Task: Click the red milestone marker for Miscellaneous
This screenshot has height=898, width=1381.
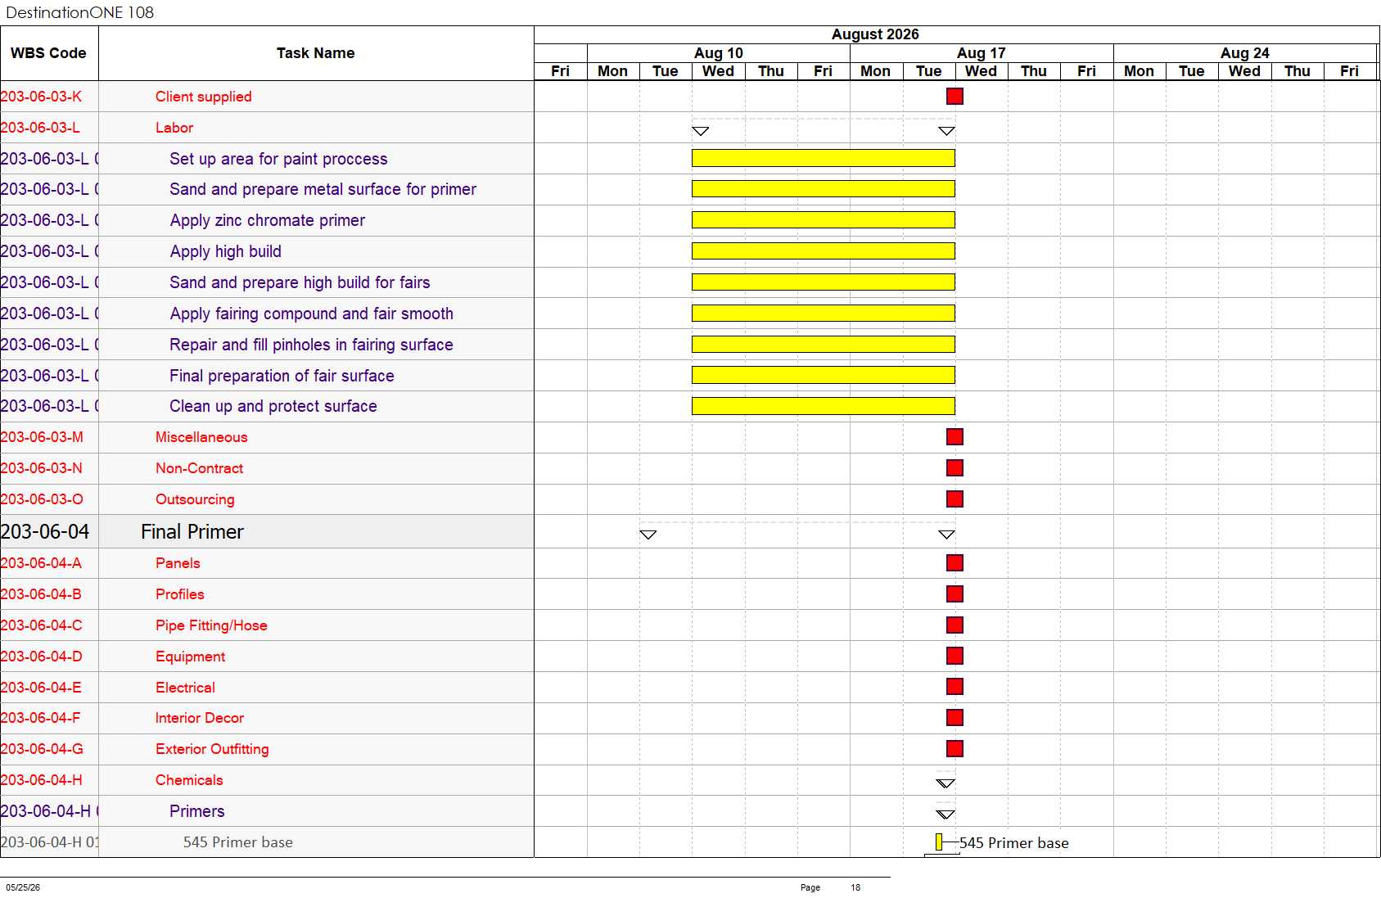Action: click(955, 437)
